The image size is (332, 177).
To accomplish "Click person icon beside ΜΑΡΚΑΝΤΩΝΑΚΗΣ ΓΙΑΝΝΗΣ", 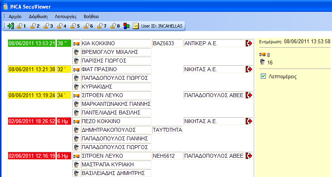I will [x=76, y=104].
